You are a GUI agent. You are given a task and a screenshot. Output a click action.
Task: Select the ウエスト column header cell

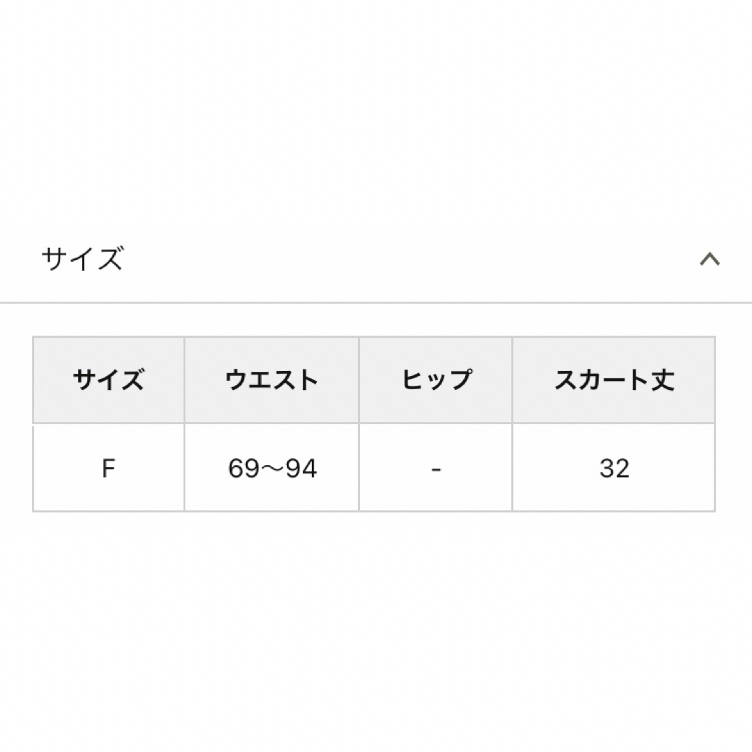click(x=272, y=380)
